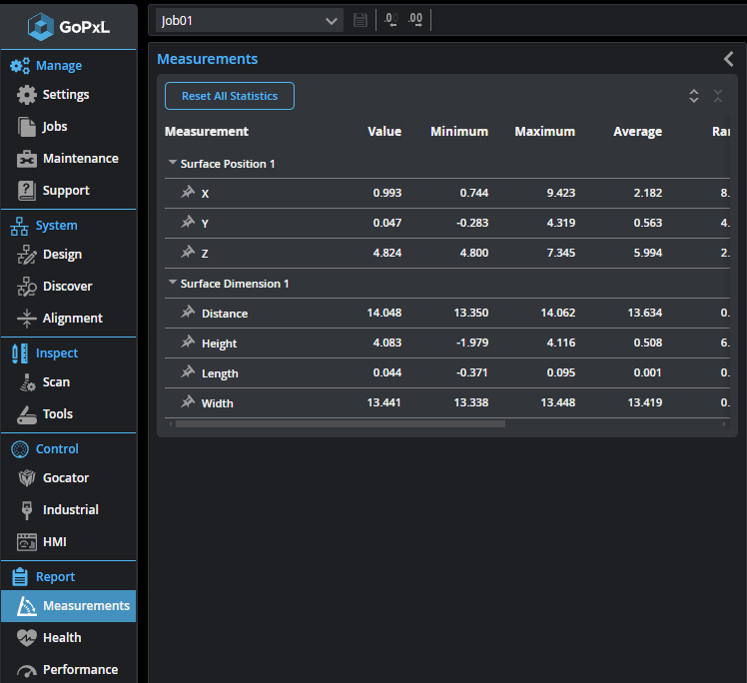Collapse the Measurements panel with arrow
The width and height of the screenshot is (747, 683).
(x=729, y=59)
